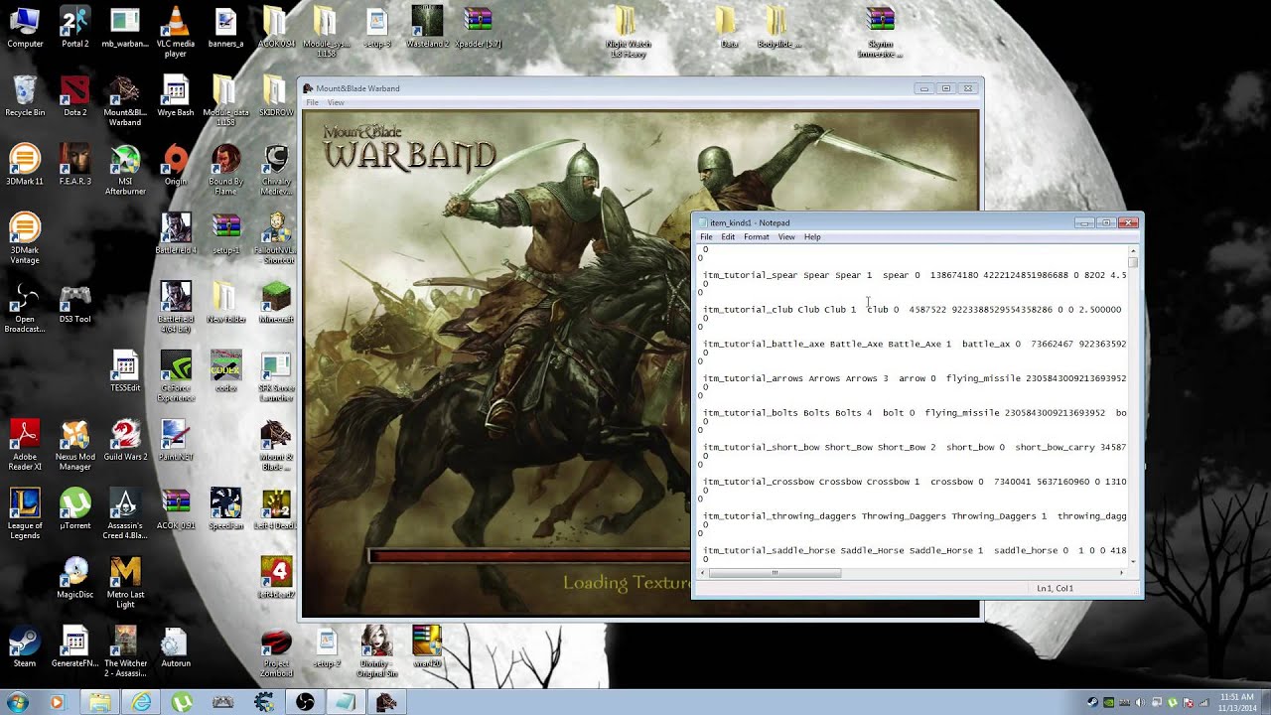1271x715 pixels.
Task: Launch MSI Afterburner from the desktop
Action: 124,169
